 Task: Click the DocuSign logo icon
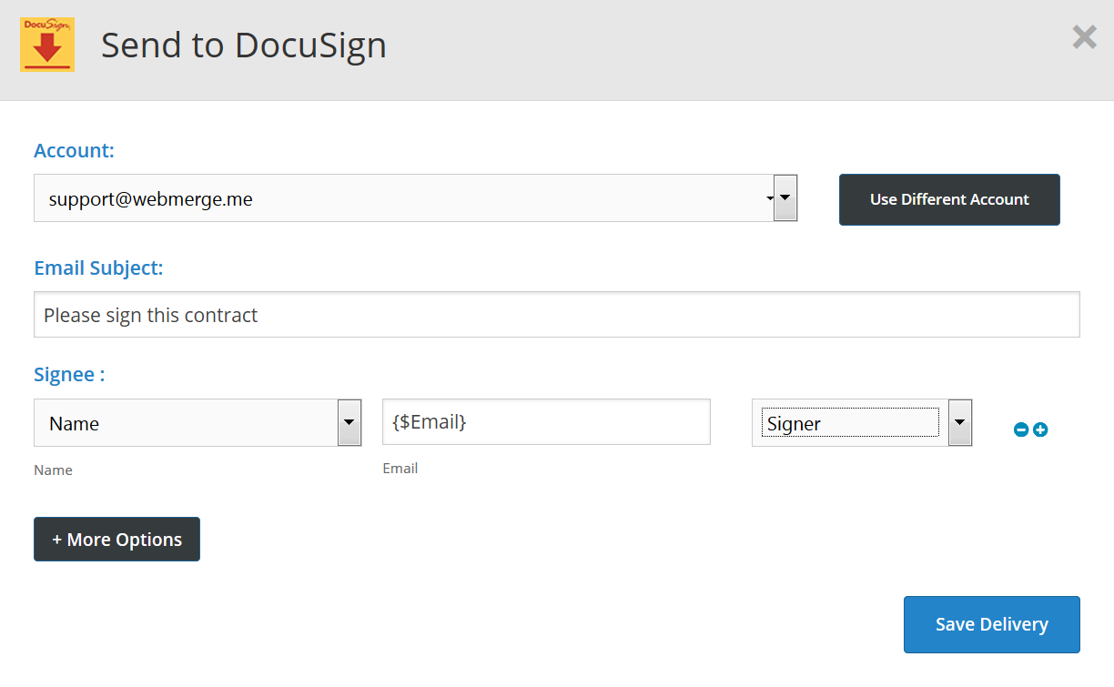[x=47, y=45]
